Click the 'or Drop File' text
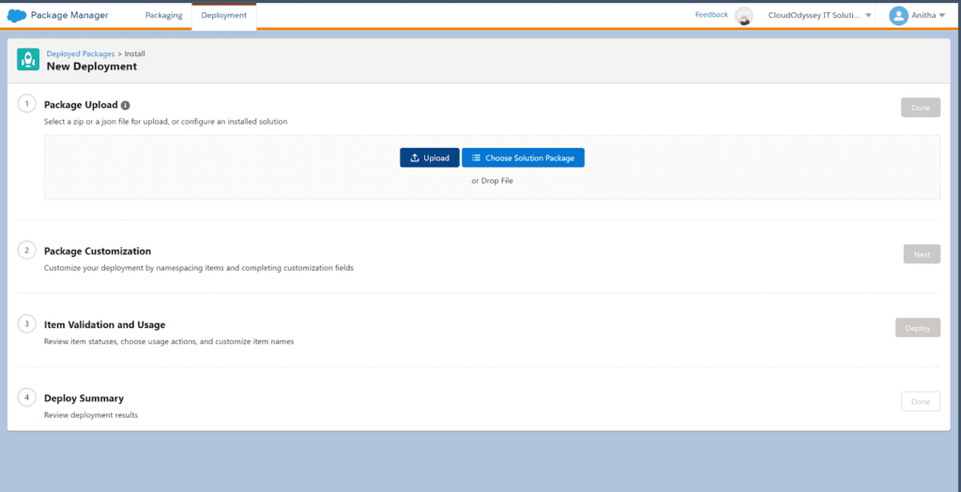The height and width of the screenshot is (492, 961). (492, 181)
